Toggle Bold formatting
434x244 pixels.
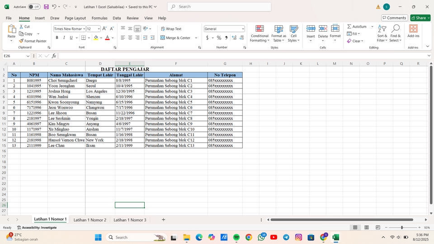(57, 38)
